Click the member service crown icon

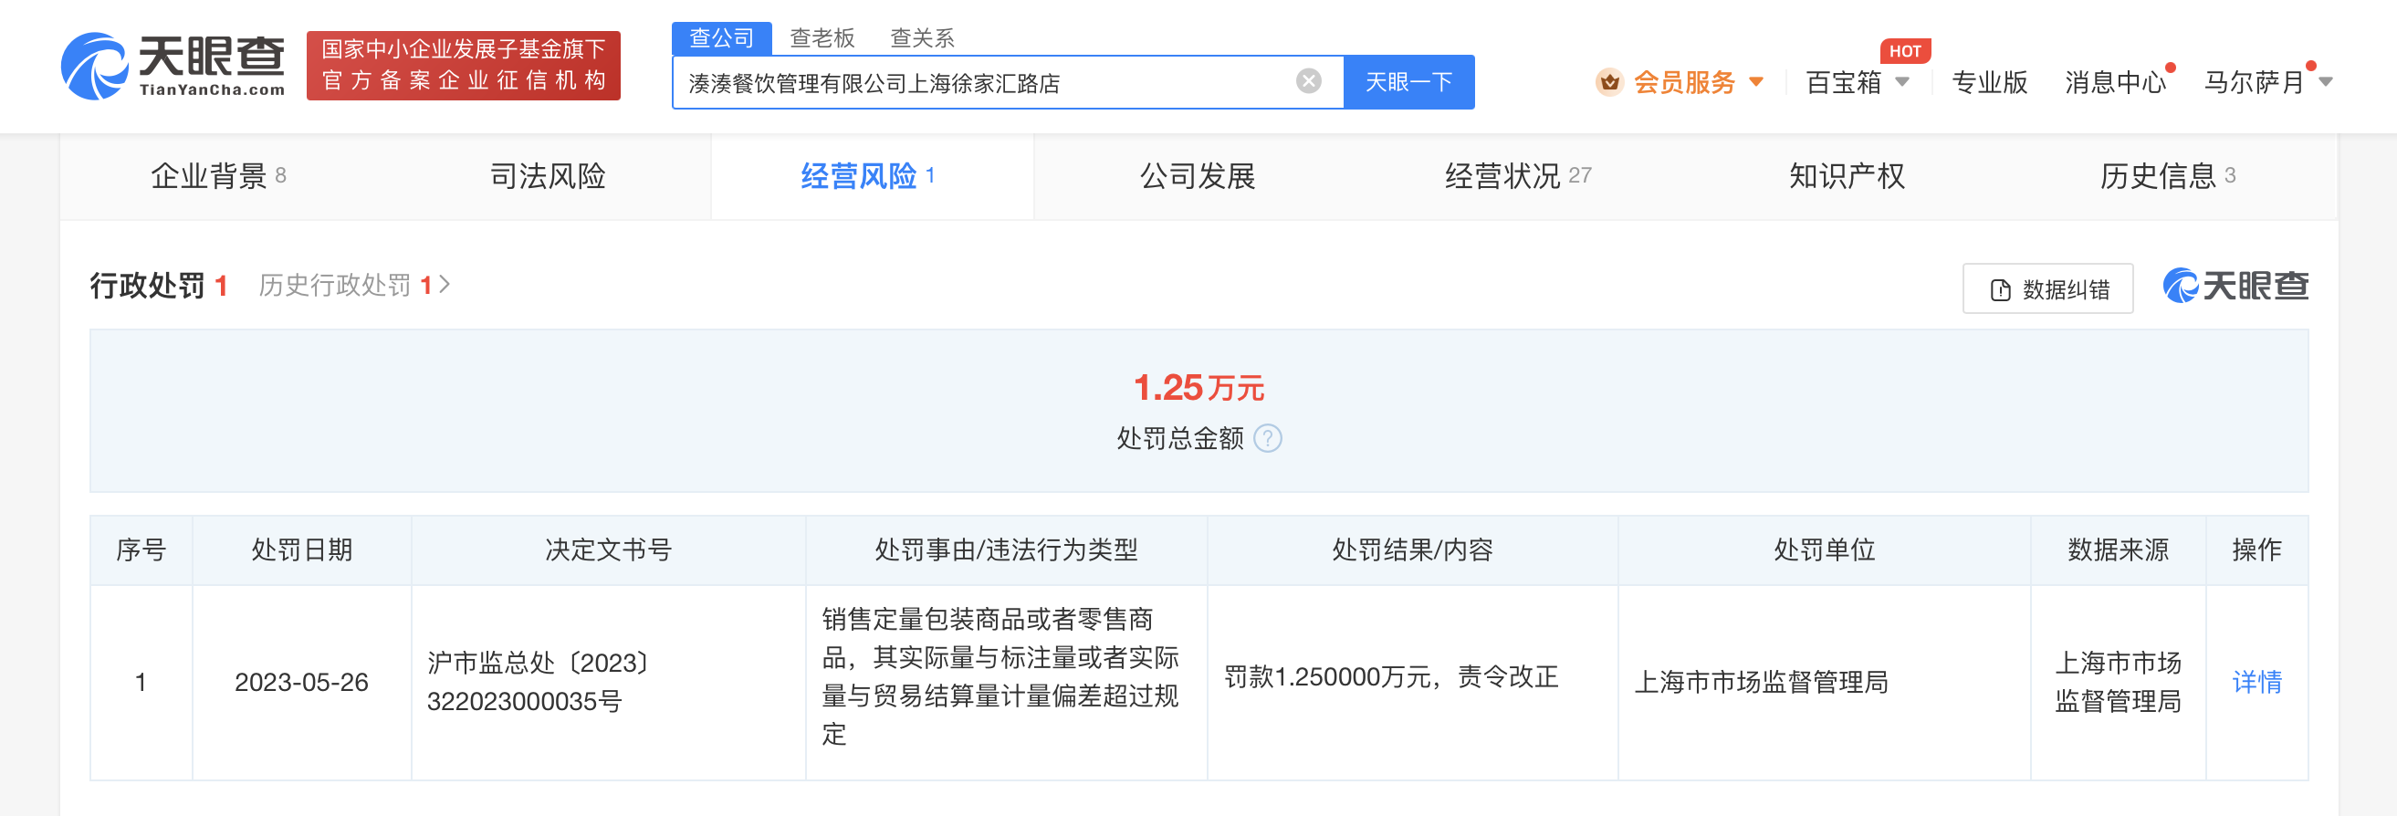tap(1609, 82)
